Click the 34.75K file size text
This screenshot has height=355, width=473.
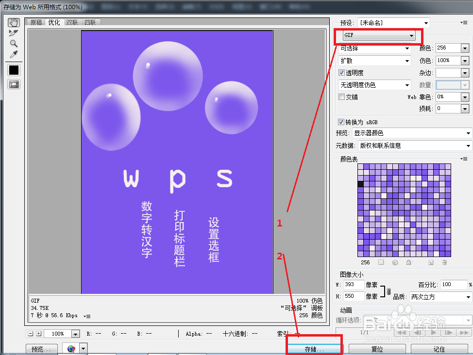point(40,308)
